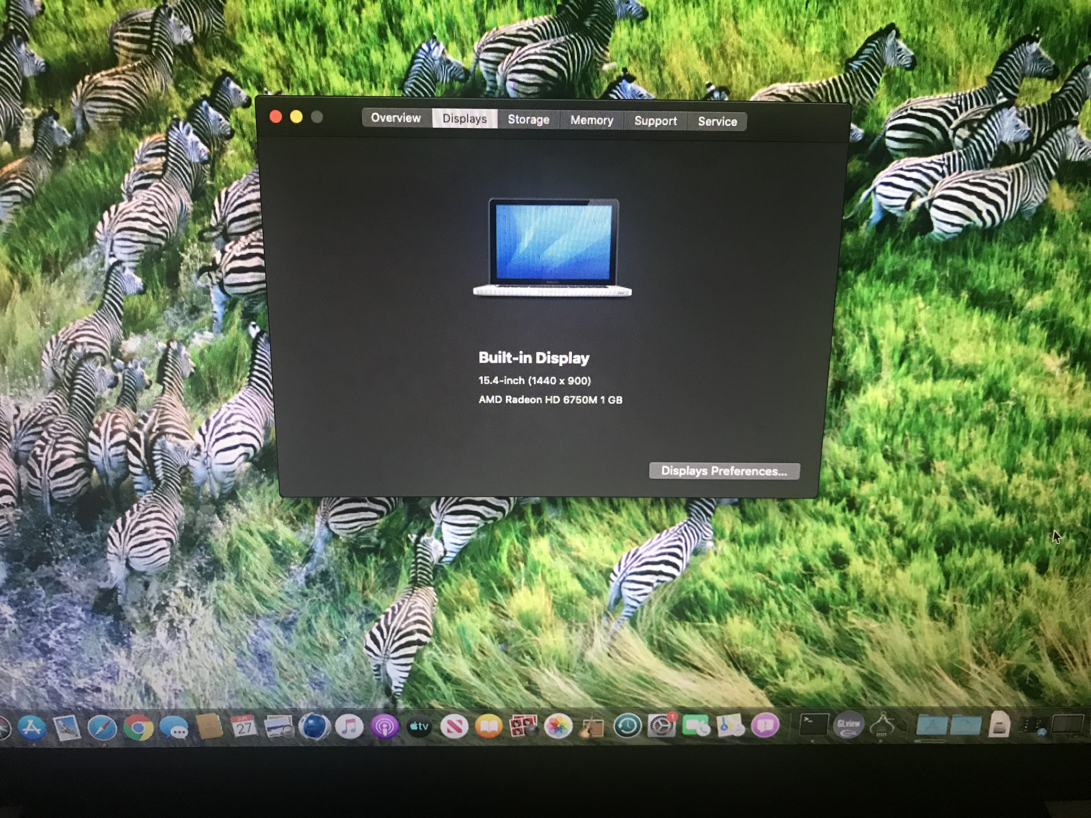
Task: Select the Support tab
Action: point(655,121)
